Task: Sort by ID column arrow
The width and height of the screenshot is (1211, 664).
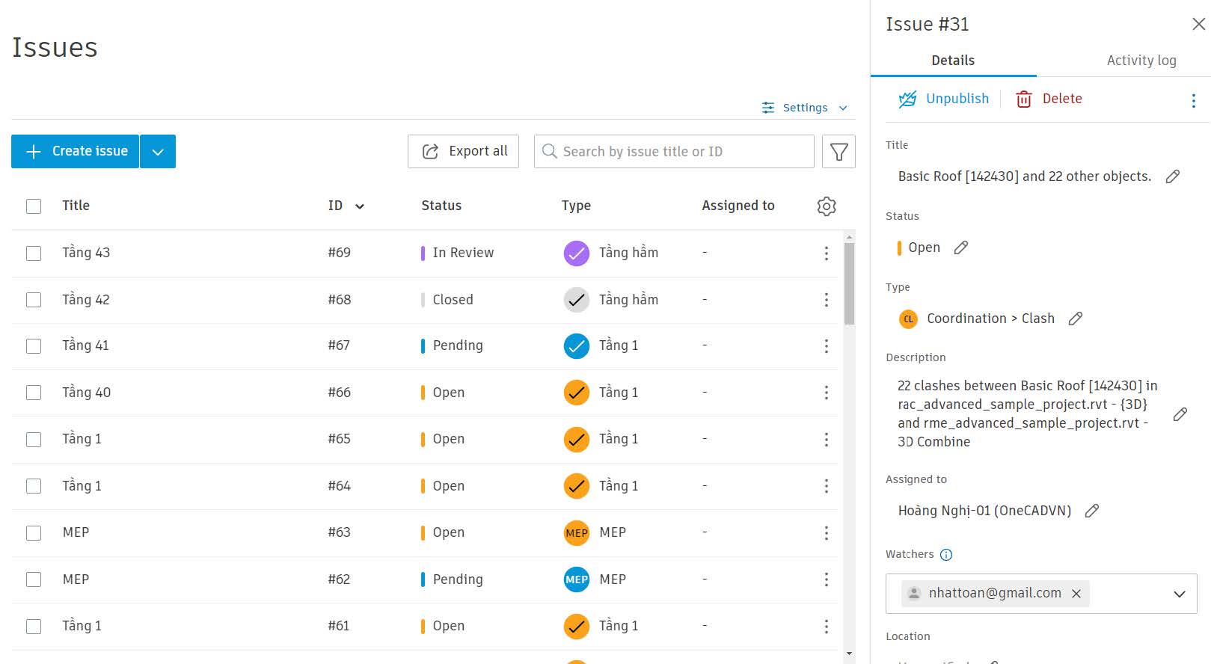Action: (x=360, y=206)
